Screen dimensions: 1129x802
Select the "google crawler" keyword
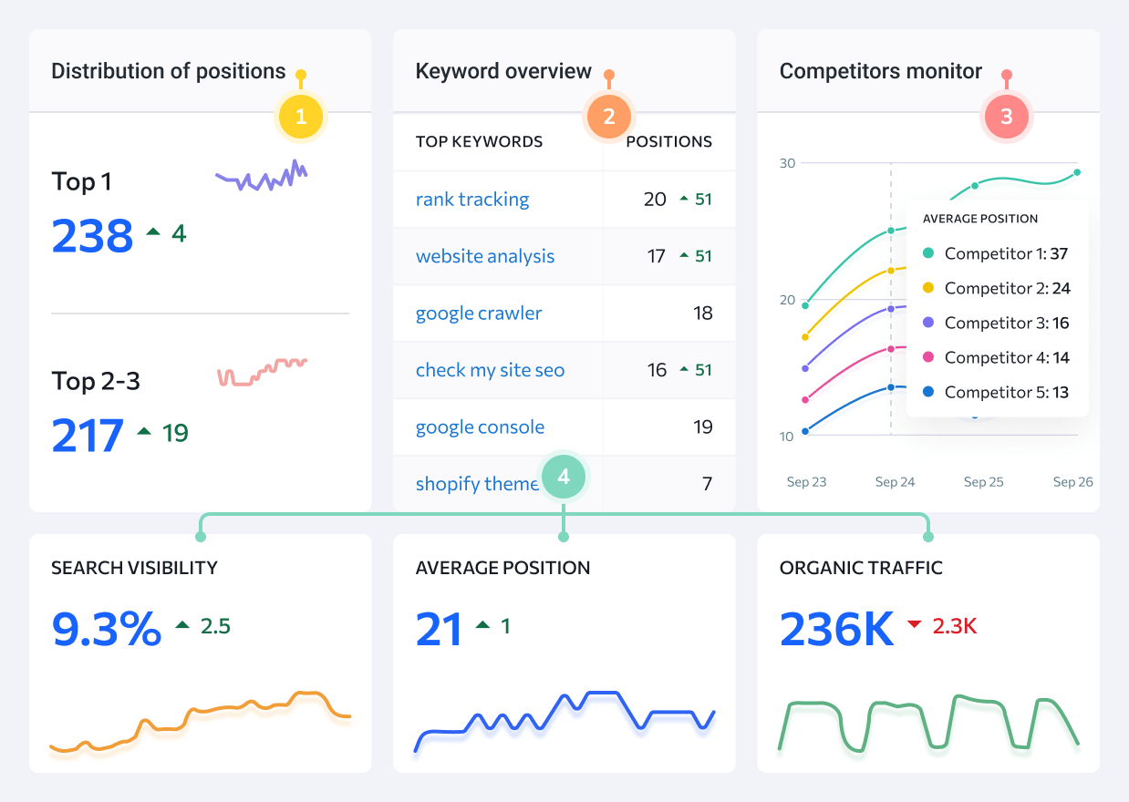(x=478, y=314)
